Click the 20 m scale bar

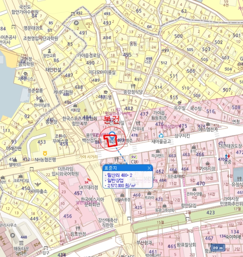click(219, 248)
